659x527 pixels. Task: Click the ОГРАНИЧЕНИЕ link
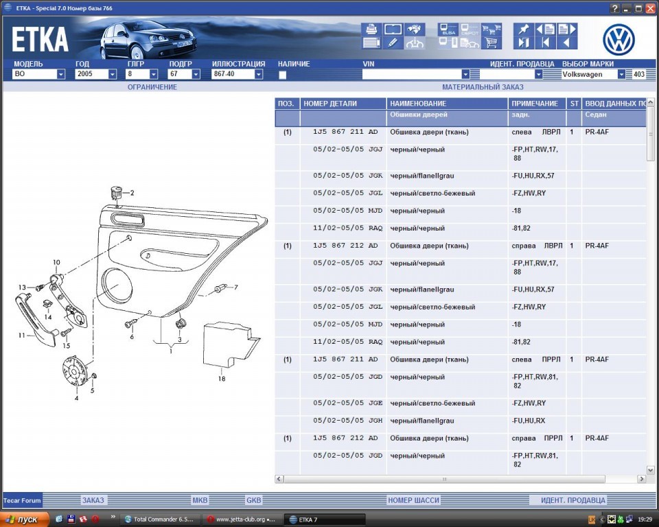152,87
